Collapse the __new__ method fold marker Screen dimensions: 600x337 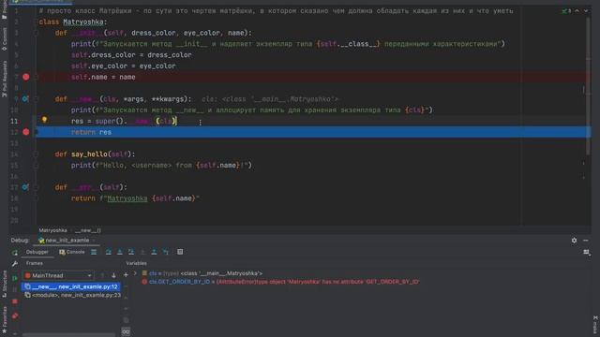point(36,99)
